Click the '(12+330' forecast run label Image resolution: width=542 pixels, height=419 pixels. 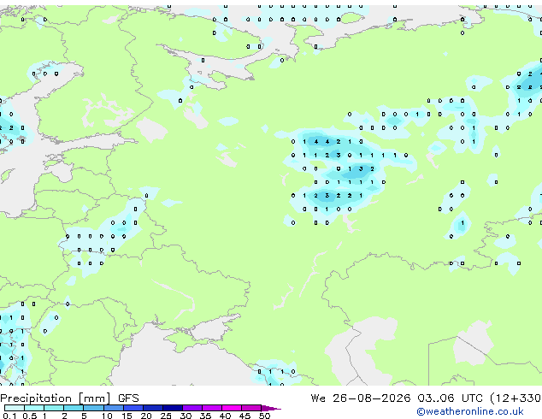point(515,398)
